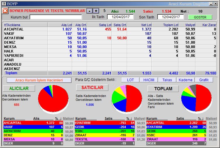Sort by Kar Zarar column header
The width and height of the screenshot is (220, 148).
click(206, 25)
